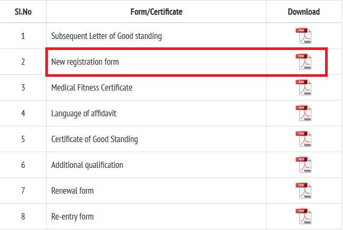343x230 pixels.
Task: Open Medical Fitness Certificate PDF icon
Action: pos(303,87)
